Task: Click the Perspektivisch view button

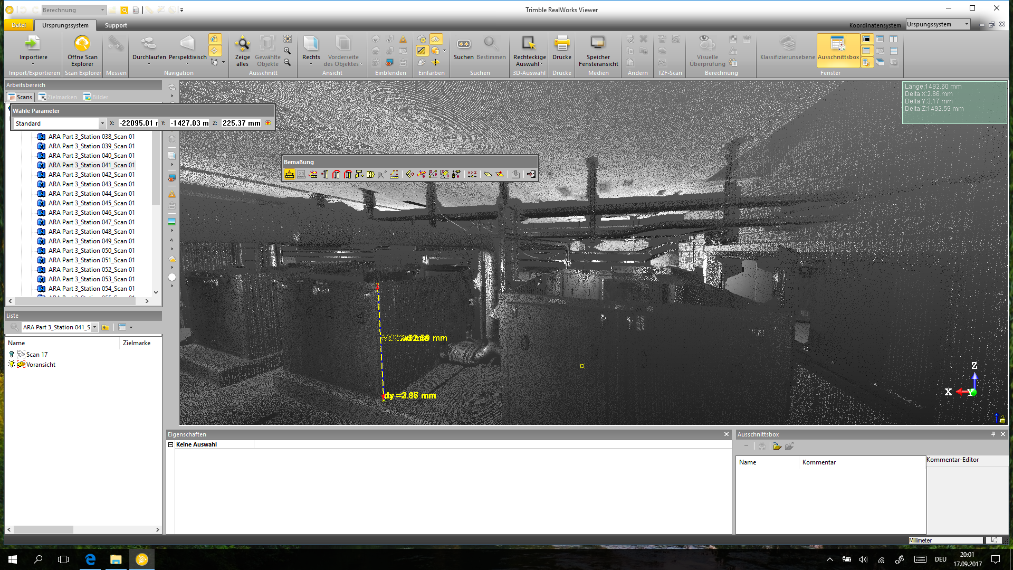Action: [x=187, y=44]
